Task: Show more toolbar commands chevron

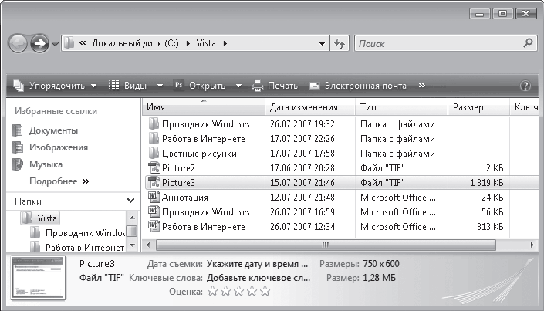Action: [x=422, y=86]
